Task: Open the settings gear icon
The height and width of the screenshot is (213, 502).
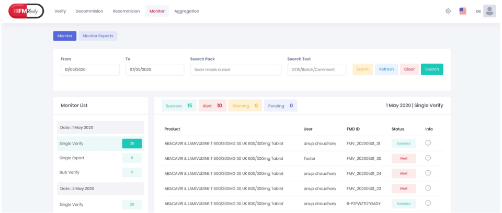Action: [x=448, y=11]
